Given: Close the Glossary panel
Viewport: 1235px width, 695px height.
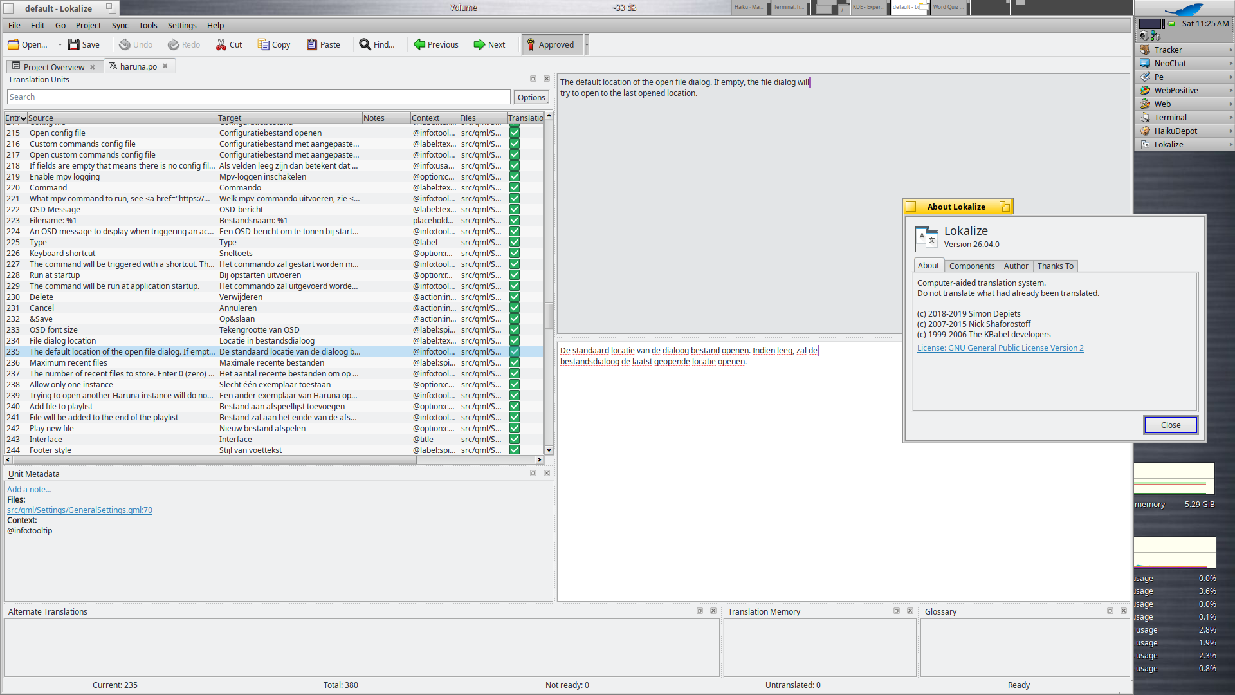Looking at the screenshot, I should click(1124, 611).
